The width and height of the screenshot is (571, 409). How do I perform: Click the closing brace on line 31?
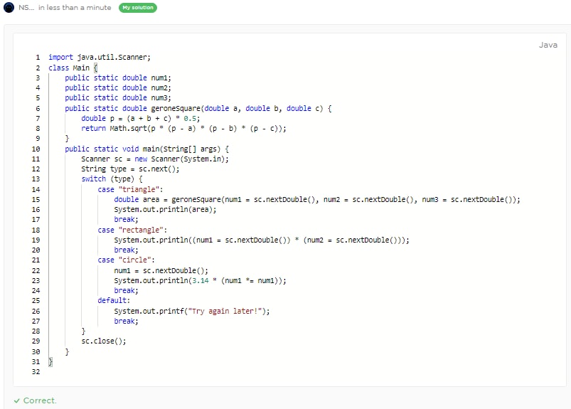coord(50,361)
